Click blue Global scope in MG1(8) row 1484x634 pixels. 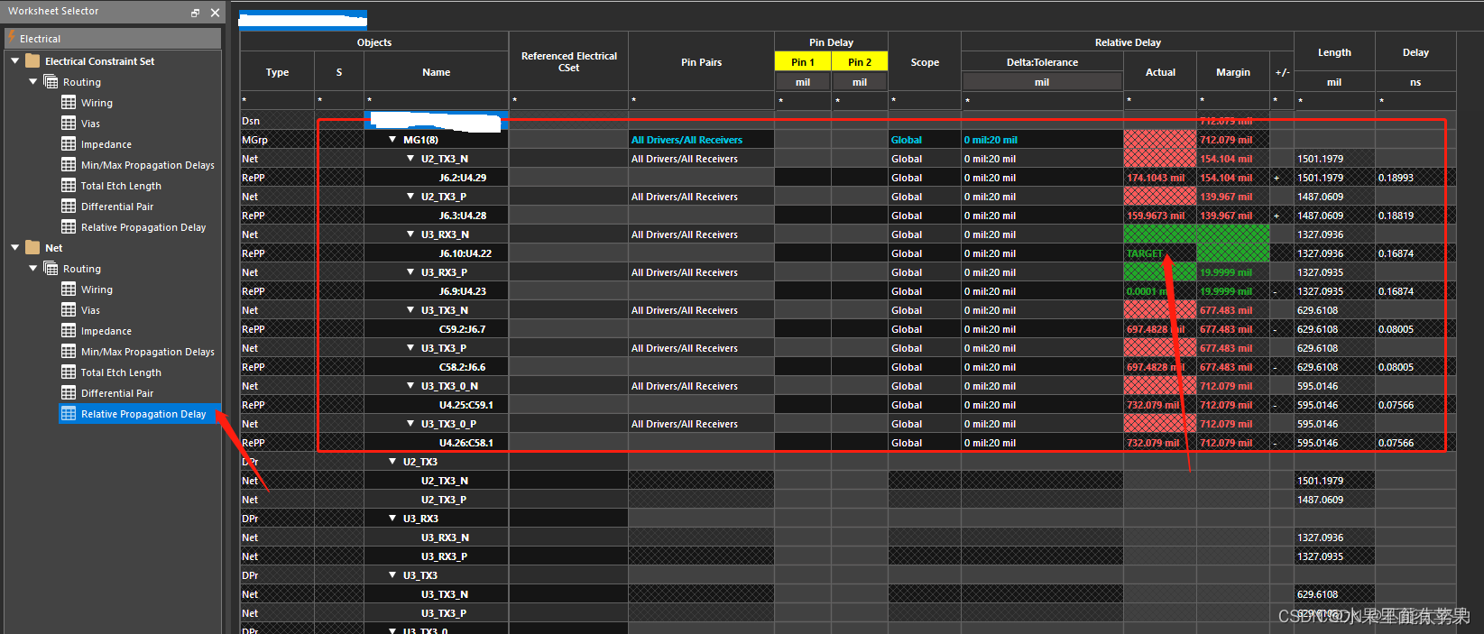pyautogui.click(x=906, y=140)
